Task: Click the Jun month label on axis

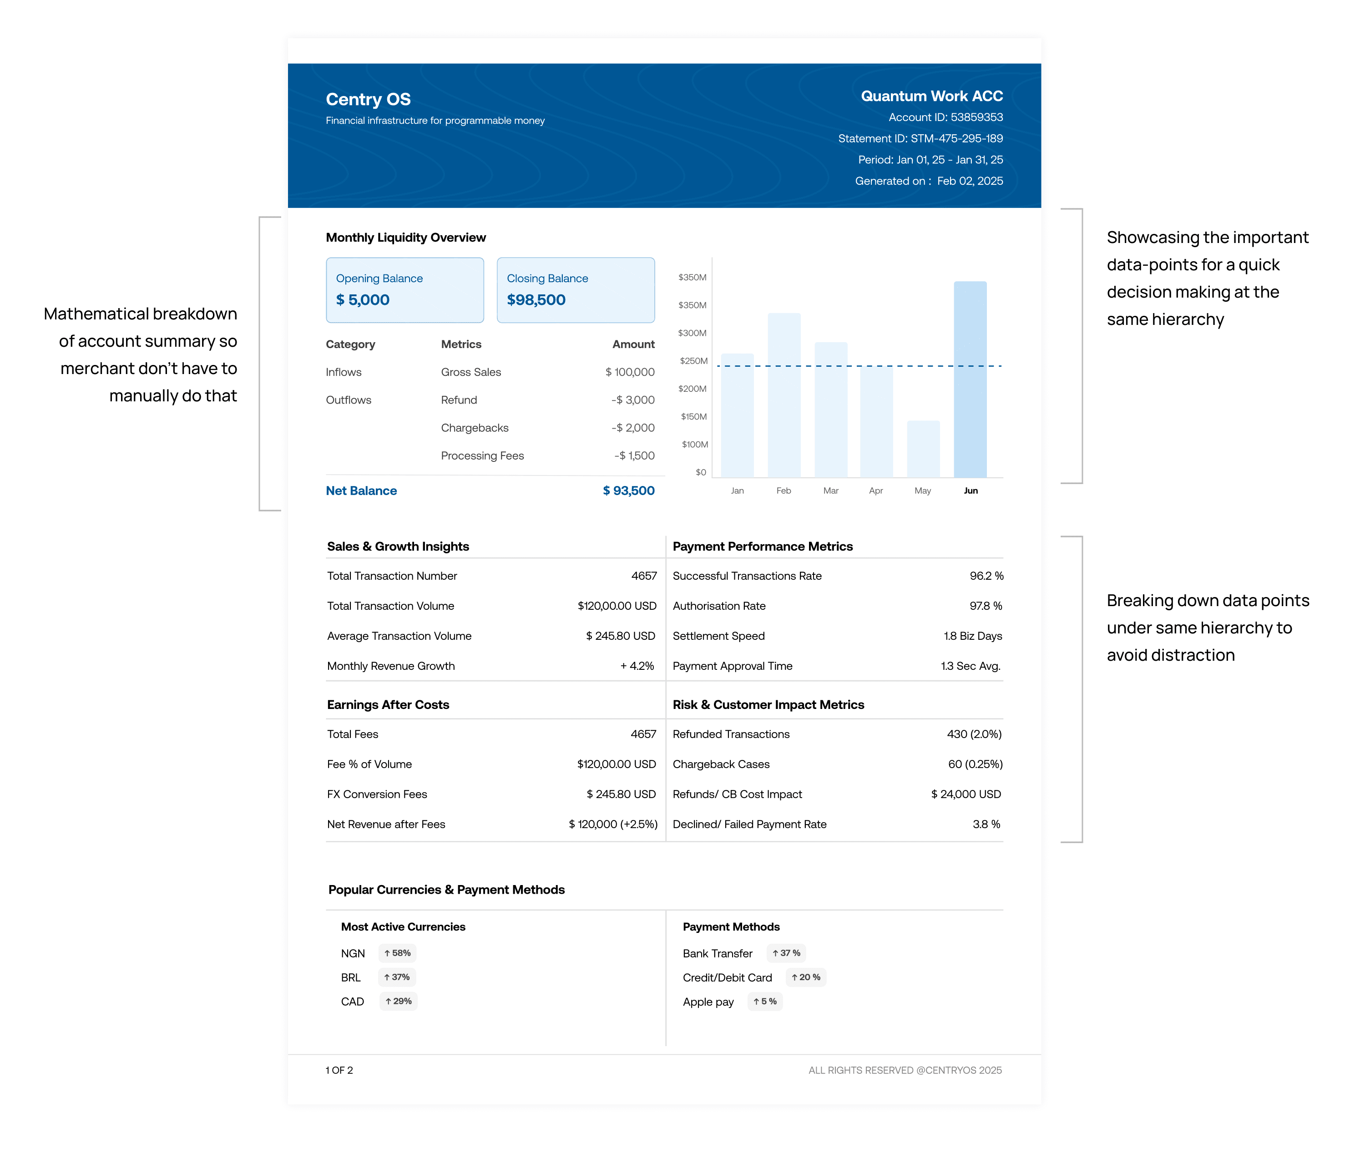Action: pyautogui.click(x=971, y=491)
